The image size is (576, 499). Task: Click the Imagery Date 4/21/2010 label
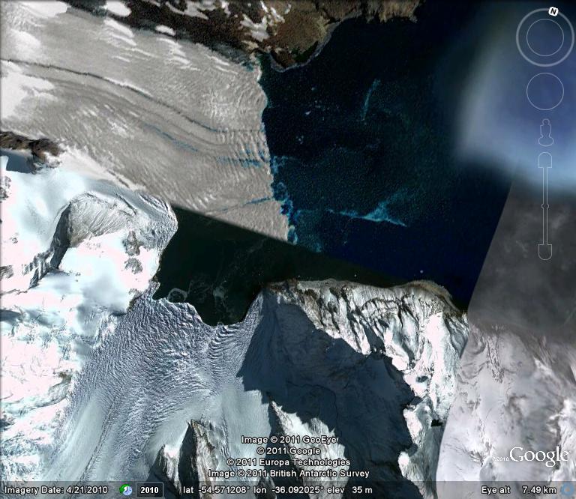(57, 490)
